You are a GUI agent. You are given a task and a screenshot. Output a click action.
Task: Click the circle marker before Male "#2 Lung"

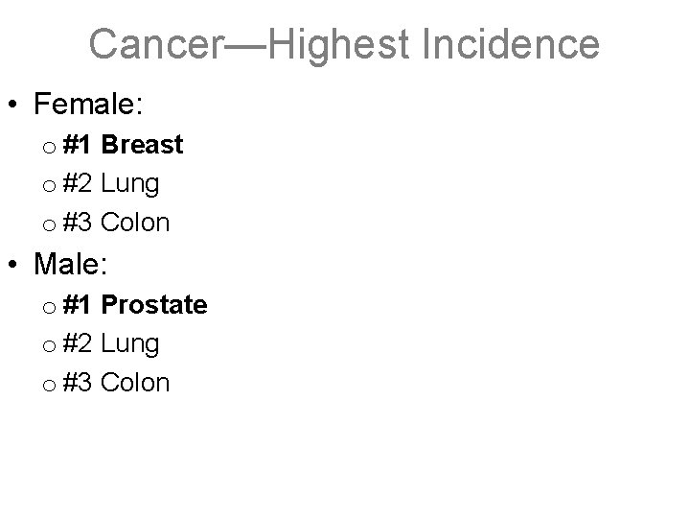point(47,345)
